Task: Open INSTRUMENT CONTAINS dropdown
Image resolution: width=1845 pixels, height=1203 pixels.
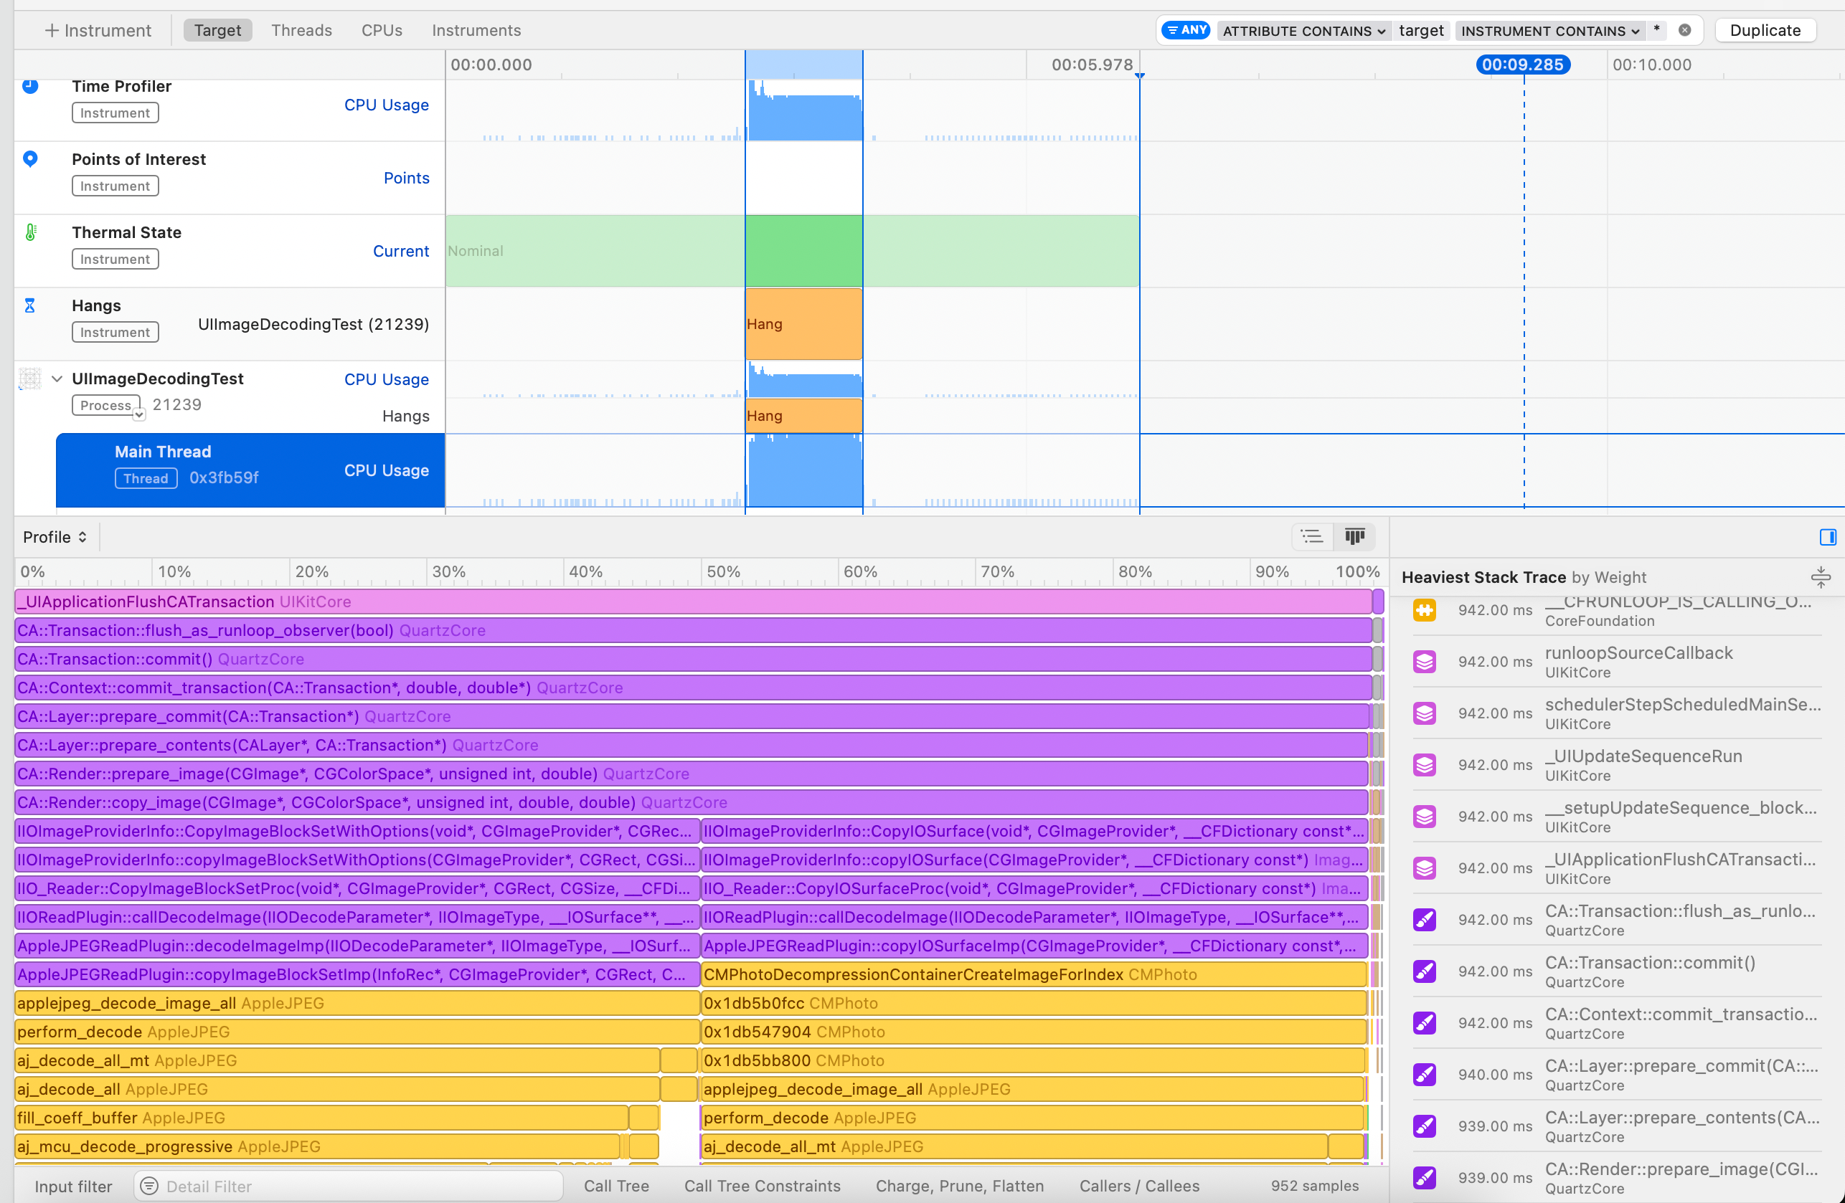Action: tap(1550, 31)
